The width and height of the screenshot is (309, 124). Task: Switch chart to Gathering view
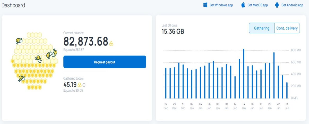262,28
